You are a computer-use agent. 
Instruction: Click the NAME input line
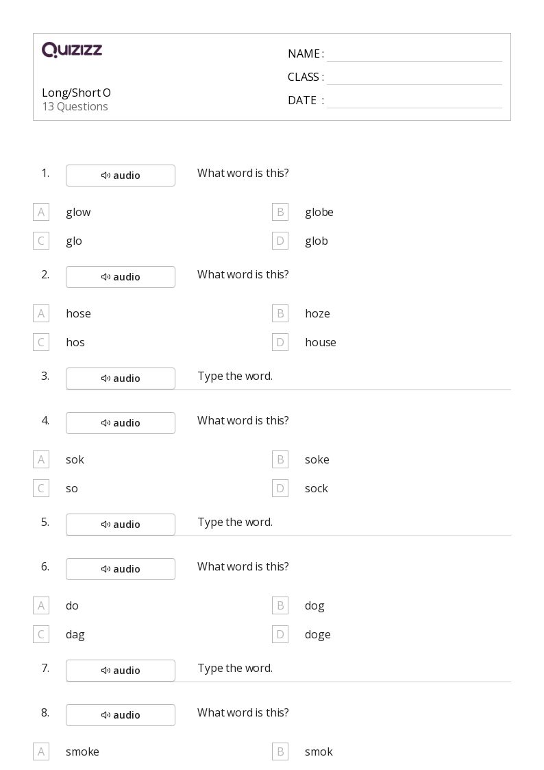click(415, 55)
